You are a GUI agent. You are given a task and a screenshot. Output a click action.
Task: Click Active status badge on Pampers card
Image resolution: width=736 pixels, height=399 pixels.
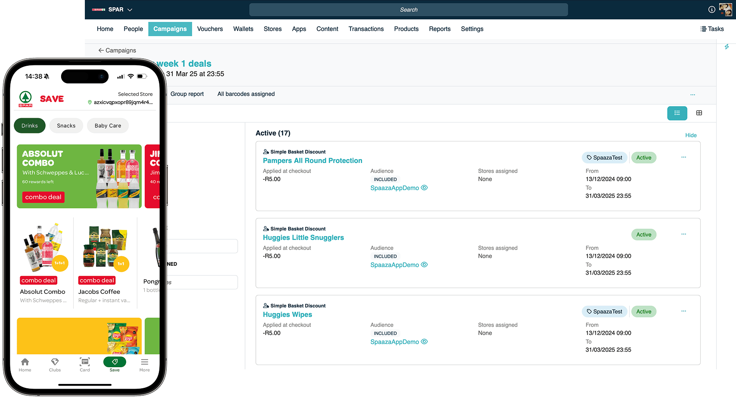(x=644, y=158)
